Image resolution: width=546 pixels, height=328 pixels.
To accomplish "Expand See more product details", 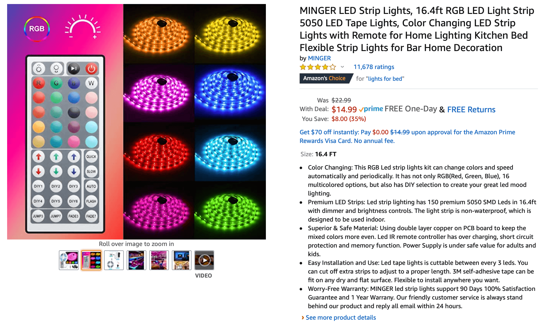I will [x=340, y=317].
